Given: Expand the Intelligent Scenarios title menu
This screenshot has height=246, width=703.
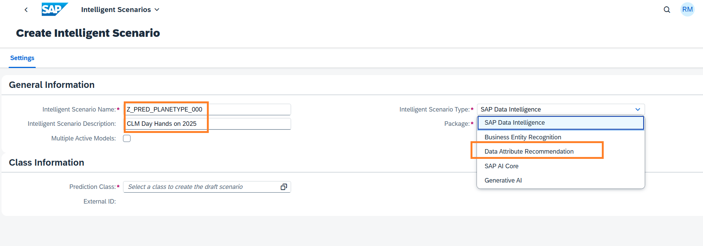Looking at the screenshot, I should pyautogui.click(x=120, y=10).
